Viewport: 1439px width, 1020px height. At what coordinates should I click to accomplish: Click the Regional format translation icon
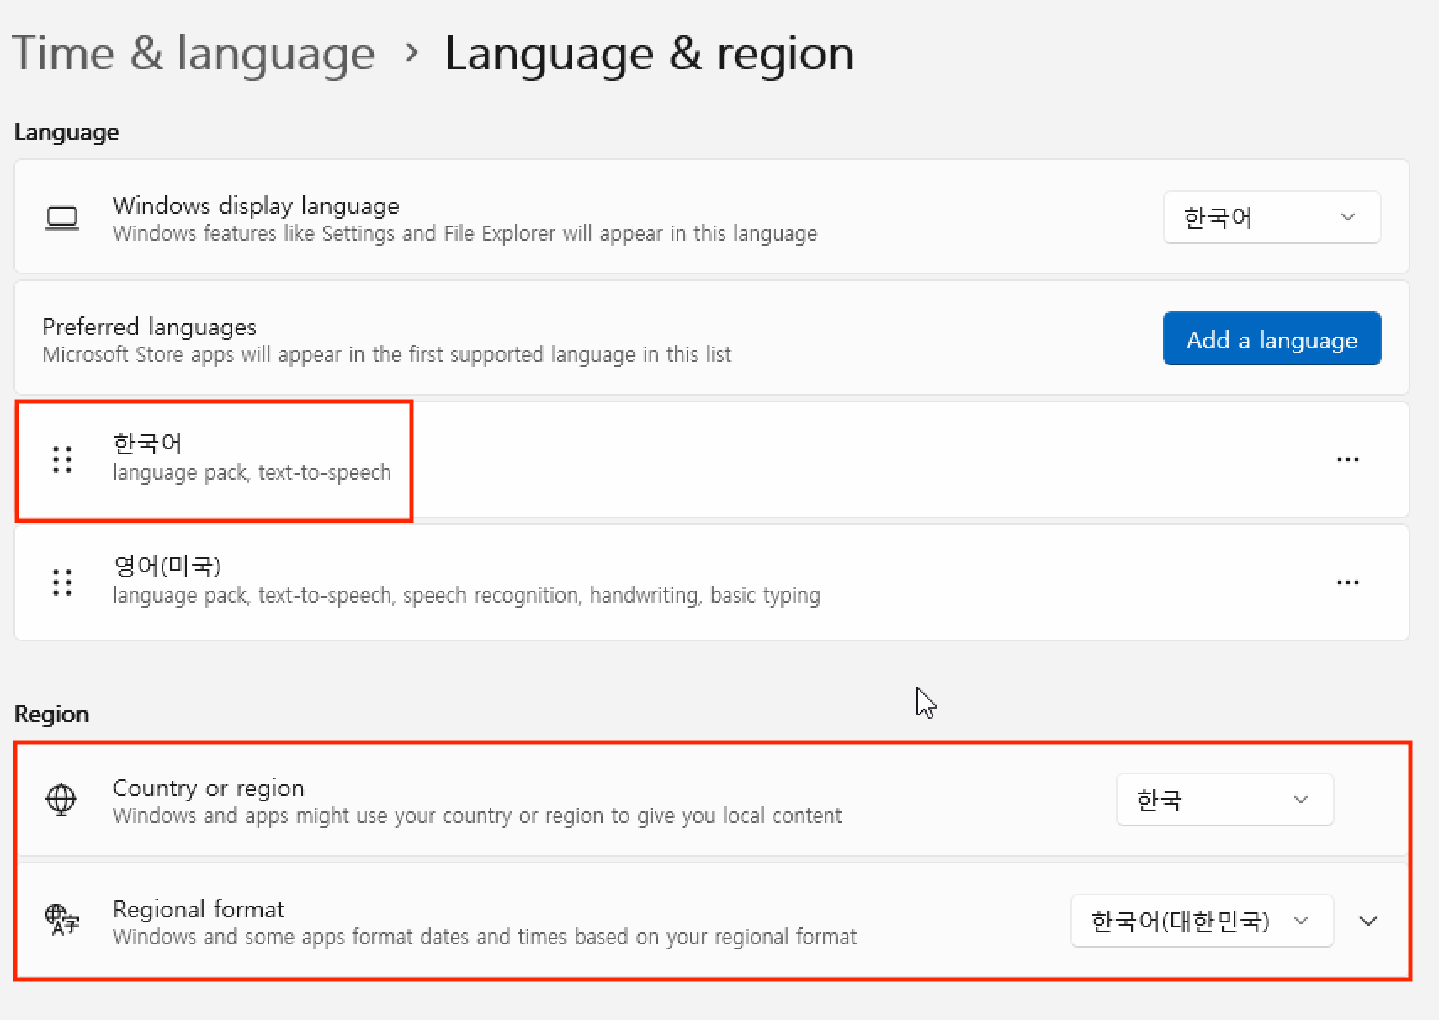click(x=61, y=921)
